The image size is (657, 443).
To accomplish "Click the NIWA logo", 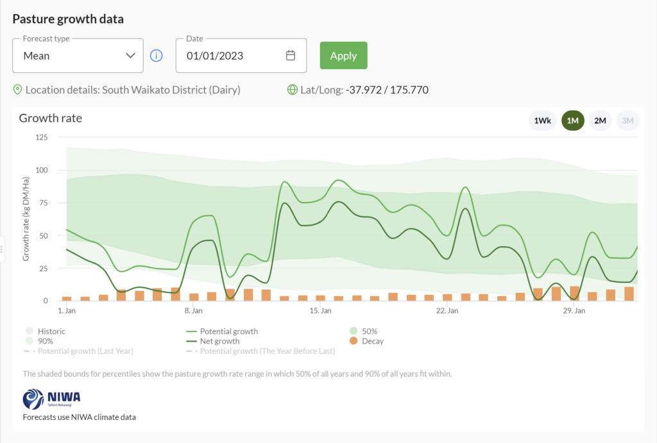I will tap(51, 398).
